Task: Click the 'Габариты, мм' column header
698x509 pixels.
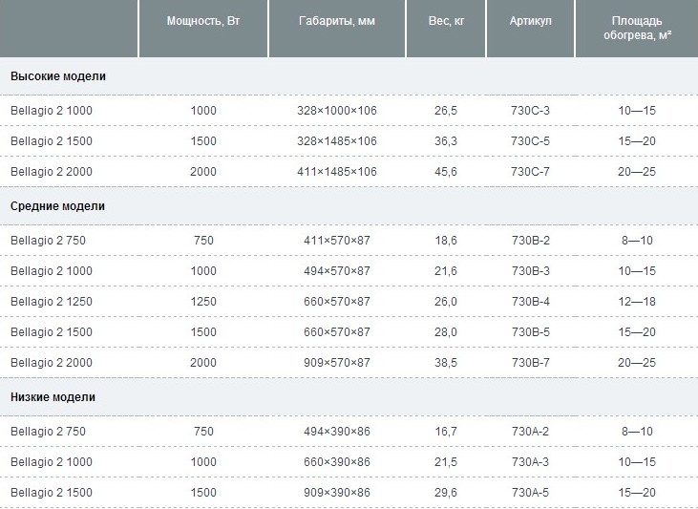Action: coord(337,21)
